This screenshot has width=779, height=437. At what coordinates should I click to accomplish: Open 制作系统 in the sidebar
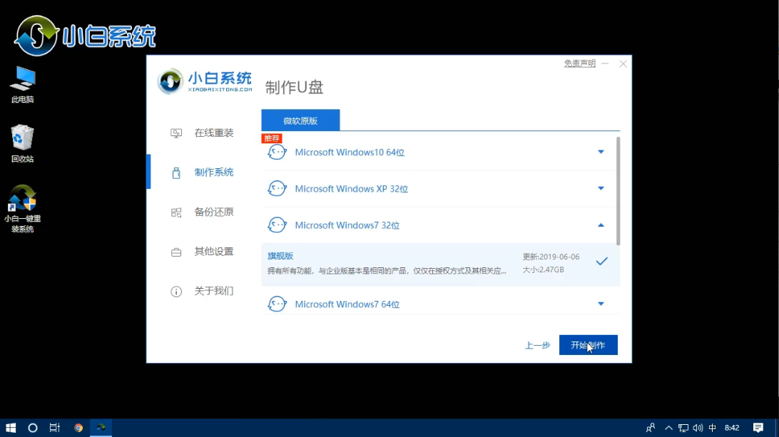[x=213, y=173]
